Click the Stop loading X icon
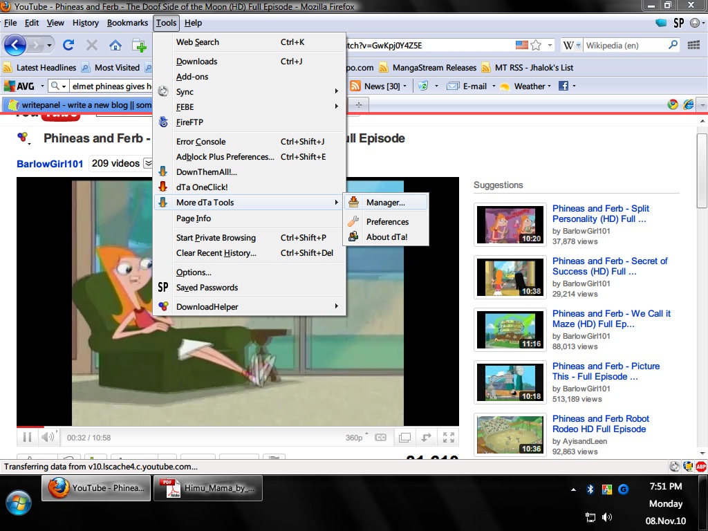The width and height of the screenshot is (708, 531). click(x=92, y=45)
